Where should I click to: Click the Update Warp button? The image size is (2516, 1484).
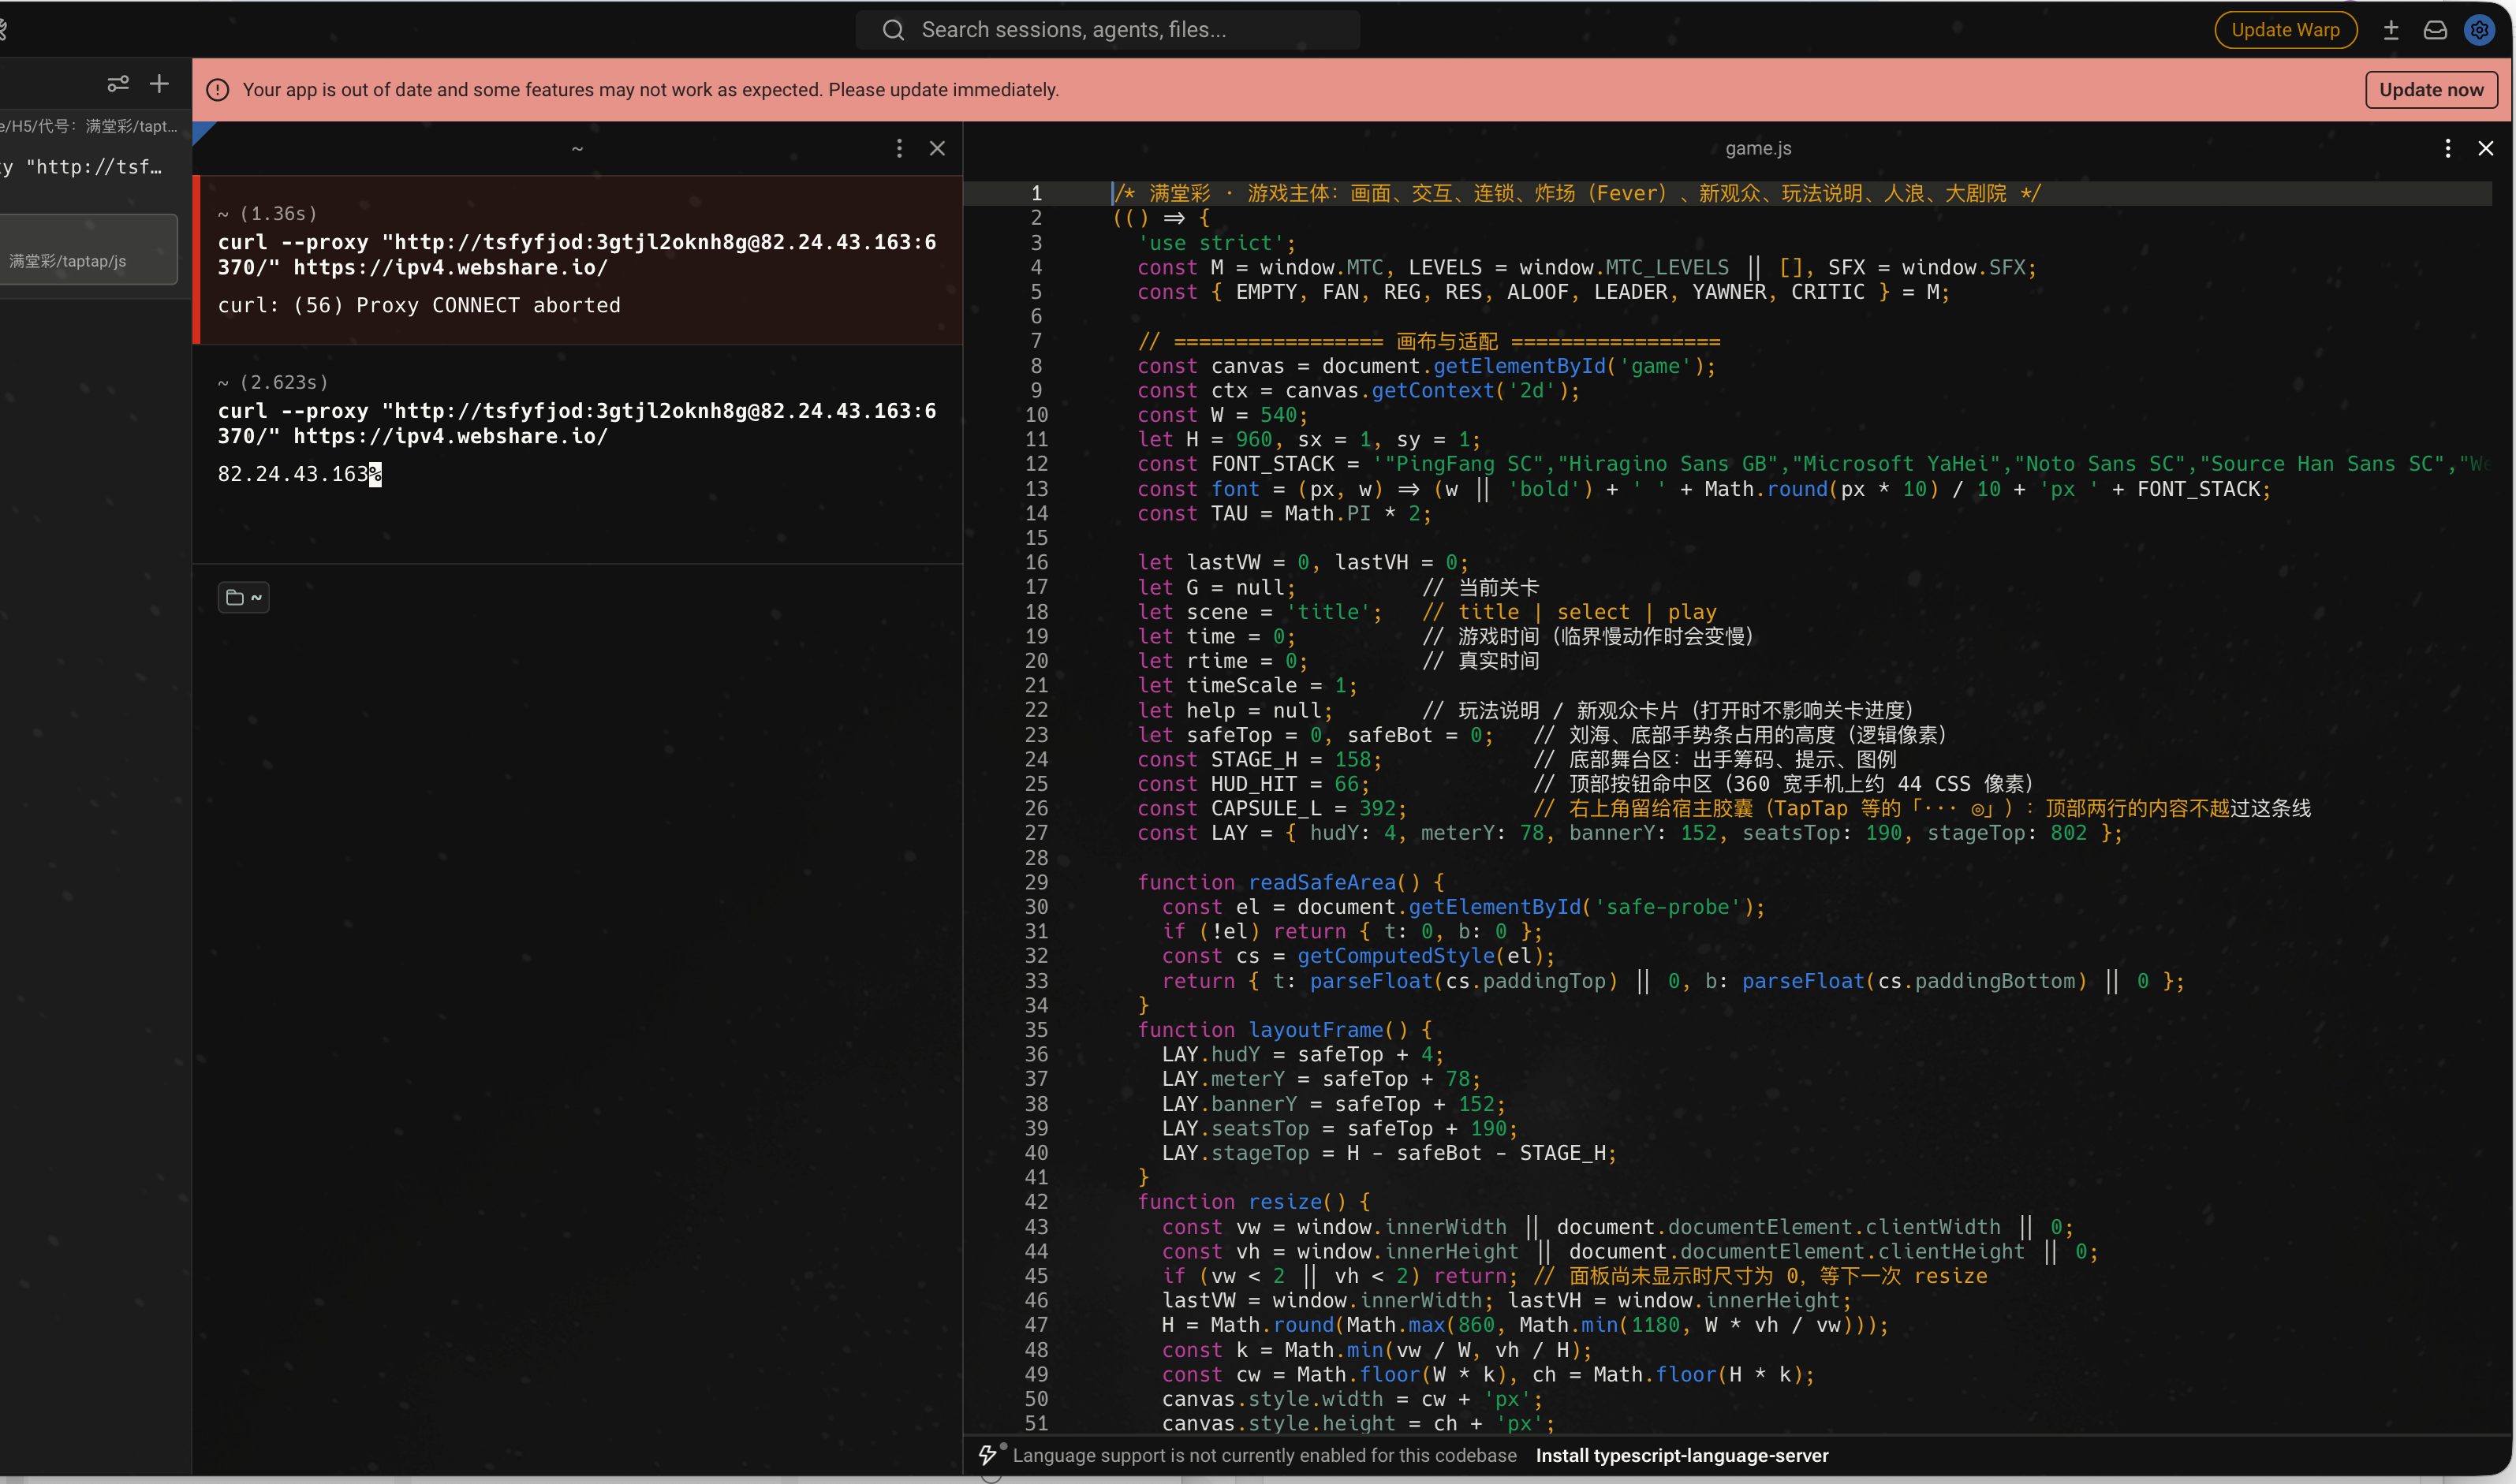click(2285, 30)
